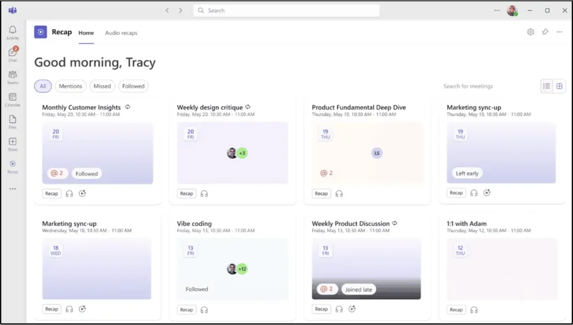This screenshot has width=573, height=325.
Task: Play audio recap for Product Fundamental Deep Dive
Action: point(339,194)
